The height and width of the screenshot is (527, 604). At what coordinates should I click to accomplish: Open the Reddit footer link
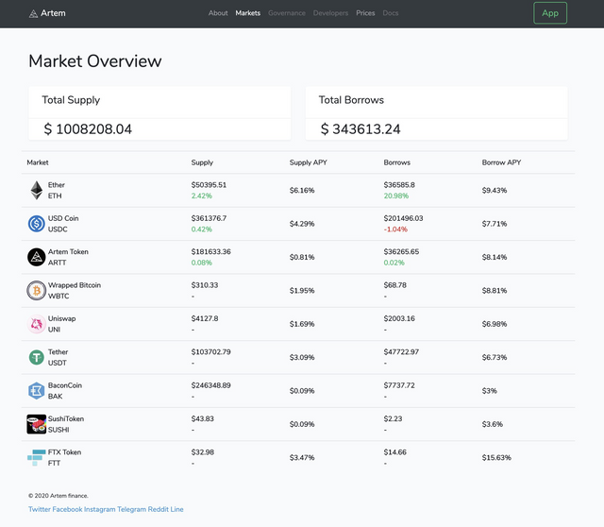click(159, 509)
